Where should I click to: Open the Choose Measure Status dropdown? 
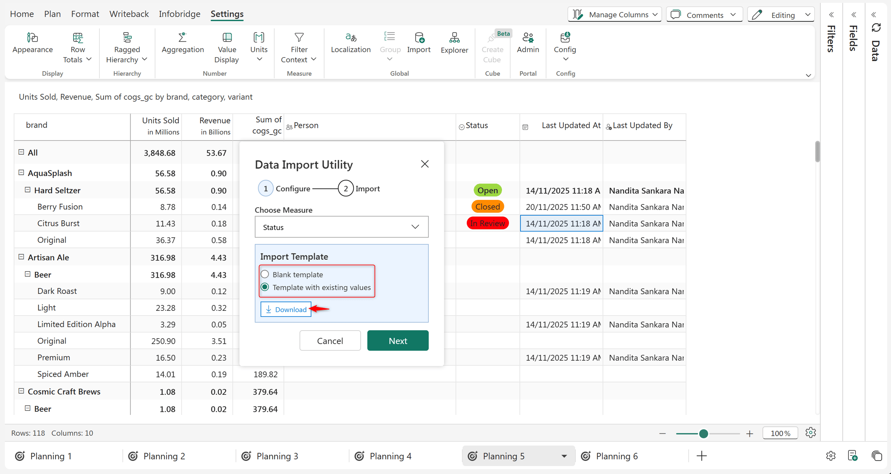341,227
